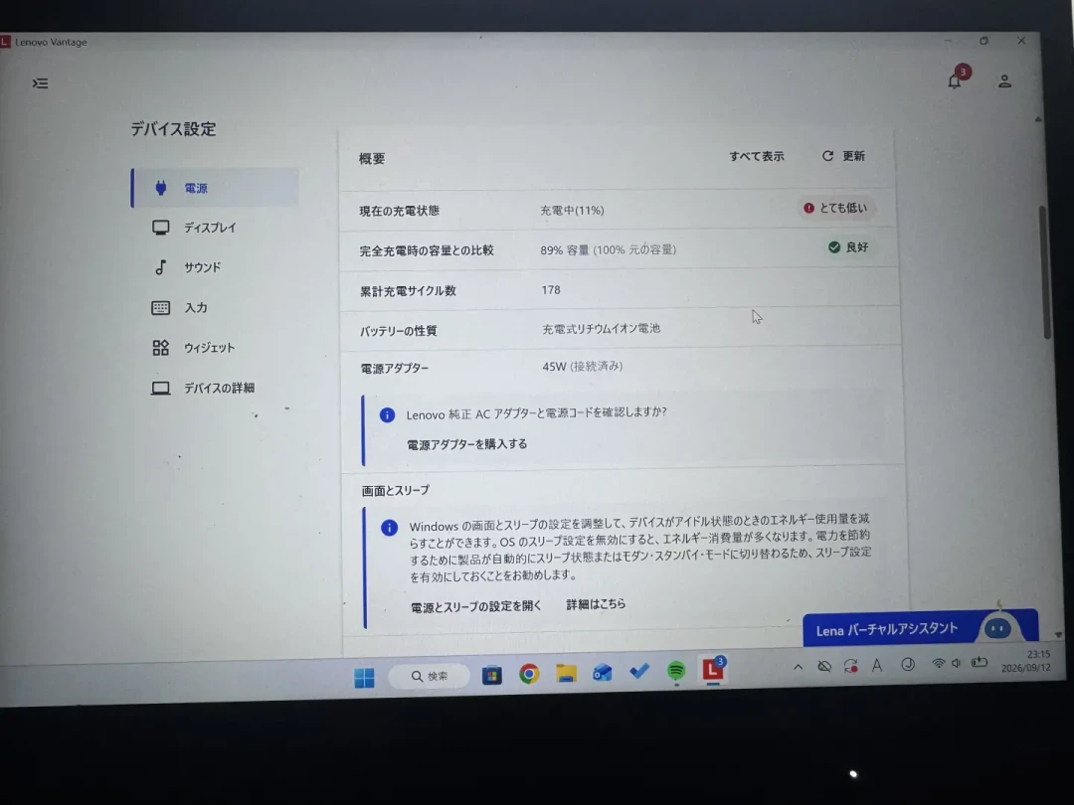The height and width of the screenshot is (805, 1074).
Task: Click the cloud sync-off tray icon
Action: pos(824,666)
